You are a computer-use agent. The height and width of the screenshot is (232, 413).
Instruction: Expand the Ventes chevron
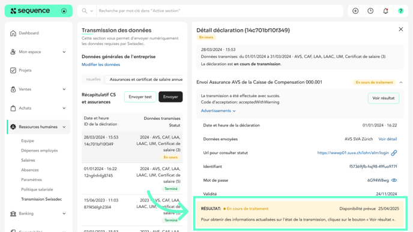tap(64, 89)
